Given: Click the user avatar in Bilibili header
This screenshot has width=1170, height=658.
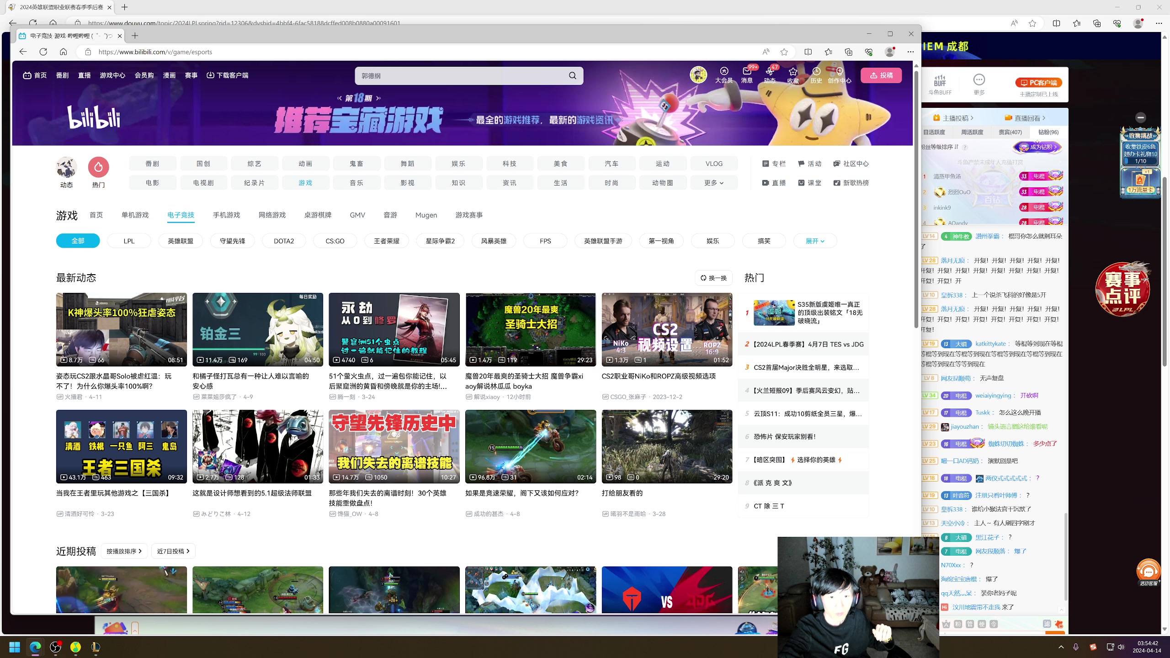Looking at the screenshot, I should (698, 74).
